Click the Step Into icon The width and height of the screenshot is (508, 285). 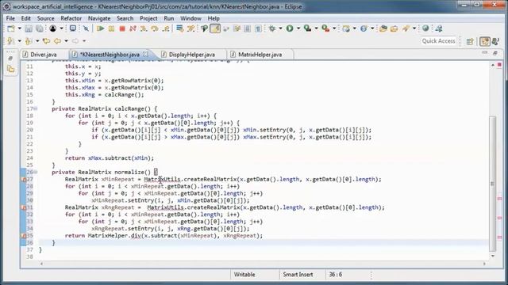[x=144, y=28]
